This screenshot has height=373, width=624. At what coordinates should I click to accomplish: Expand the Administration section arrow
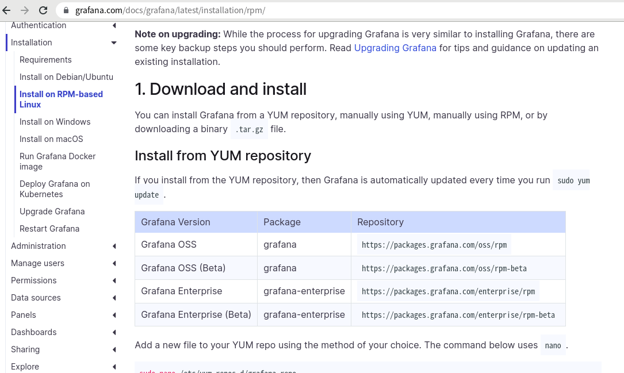click(x=114, y=246)
